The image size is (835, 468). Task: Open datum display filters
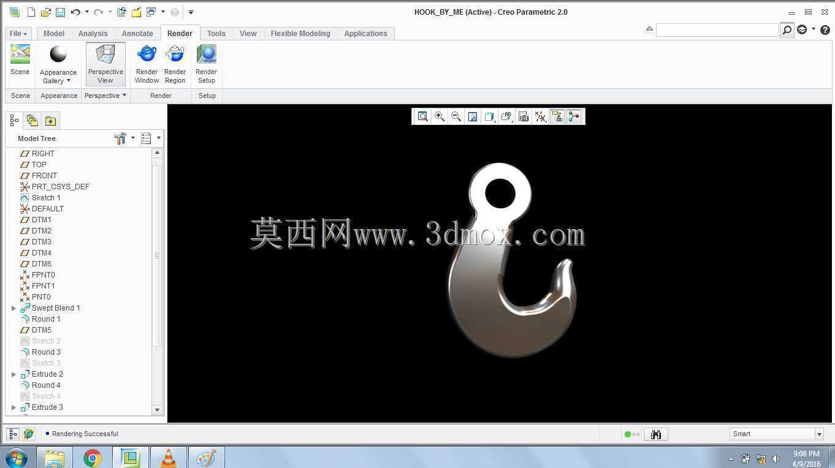540,116
